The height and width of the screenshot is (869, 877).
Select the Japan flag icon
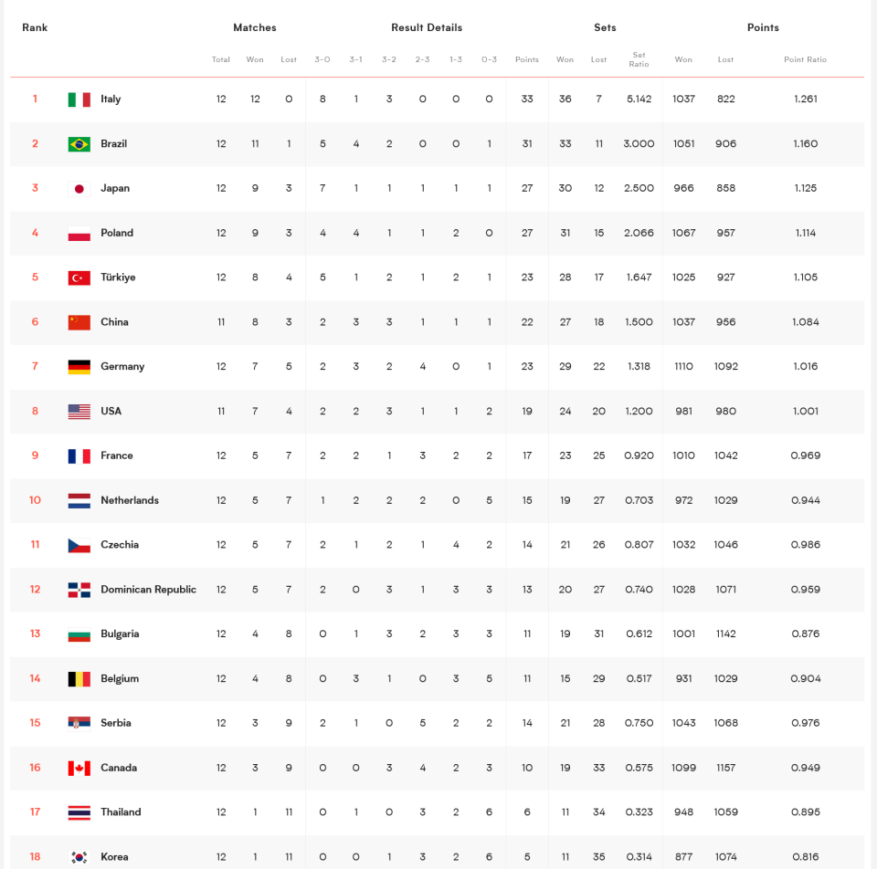[x=79, y=189]
